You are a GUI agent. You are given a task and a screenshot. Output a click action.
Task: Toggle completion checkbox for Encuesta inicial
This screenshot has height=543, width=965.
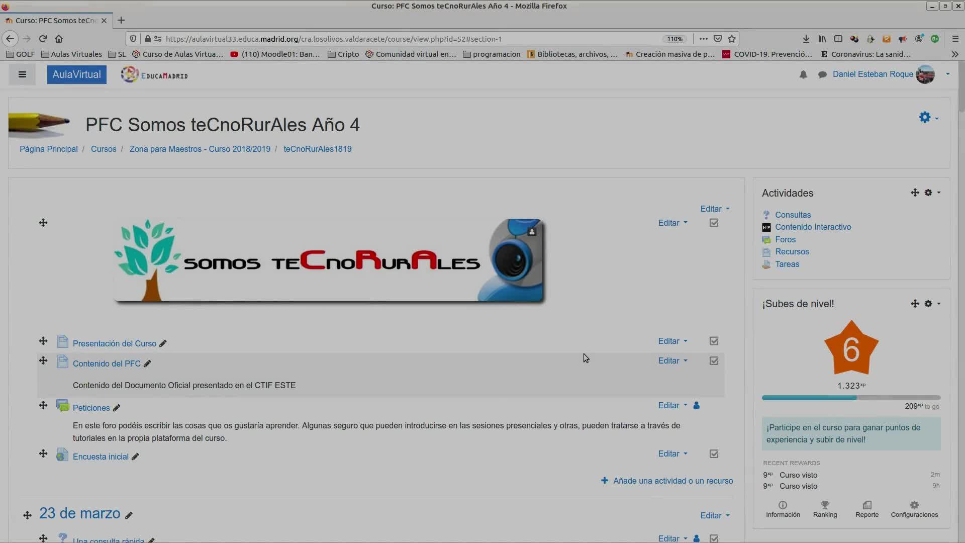pos(714,454)
